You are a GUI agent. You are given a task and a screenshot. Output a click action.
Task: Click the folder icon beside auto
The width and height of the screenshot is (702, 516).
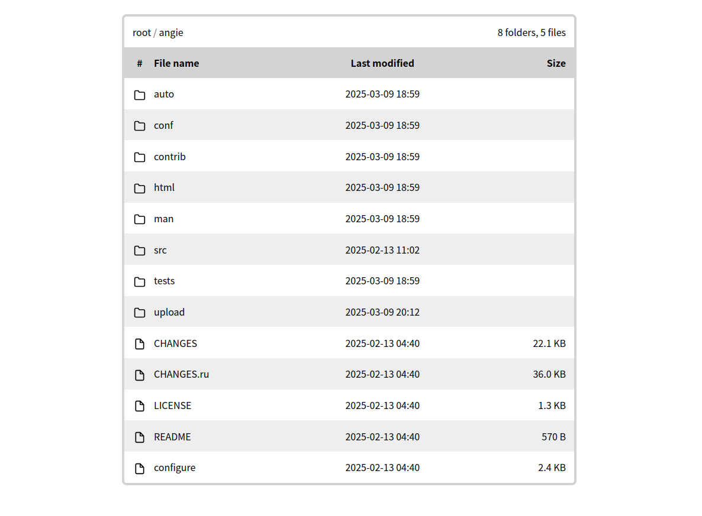click(x=140, y=95)
